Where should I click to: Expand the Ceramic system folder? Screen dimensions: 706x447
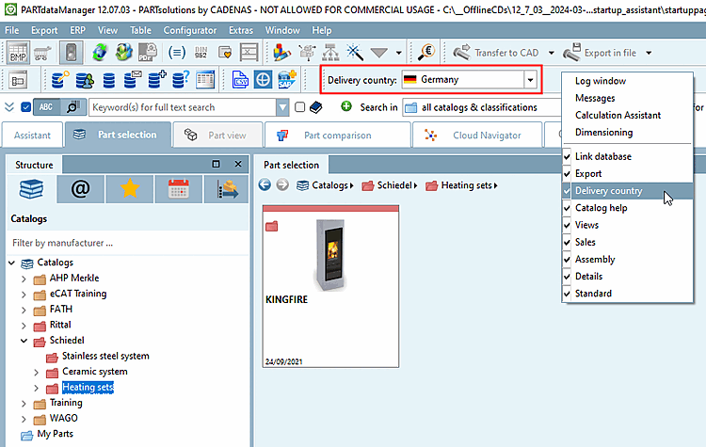[x=37, y=373]
